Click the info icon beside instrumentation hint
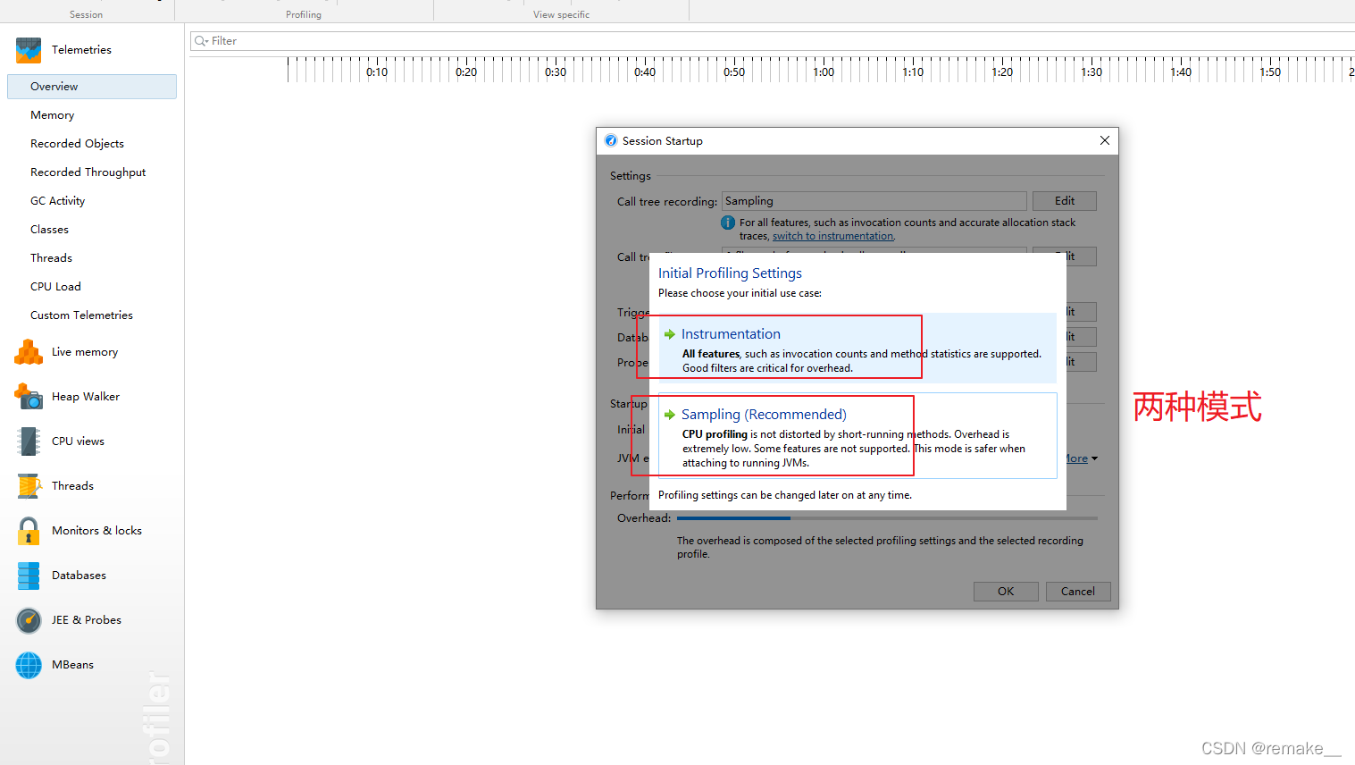The height and width of the screenshot is (765, 1355). [728, 223]
